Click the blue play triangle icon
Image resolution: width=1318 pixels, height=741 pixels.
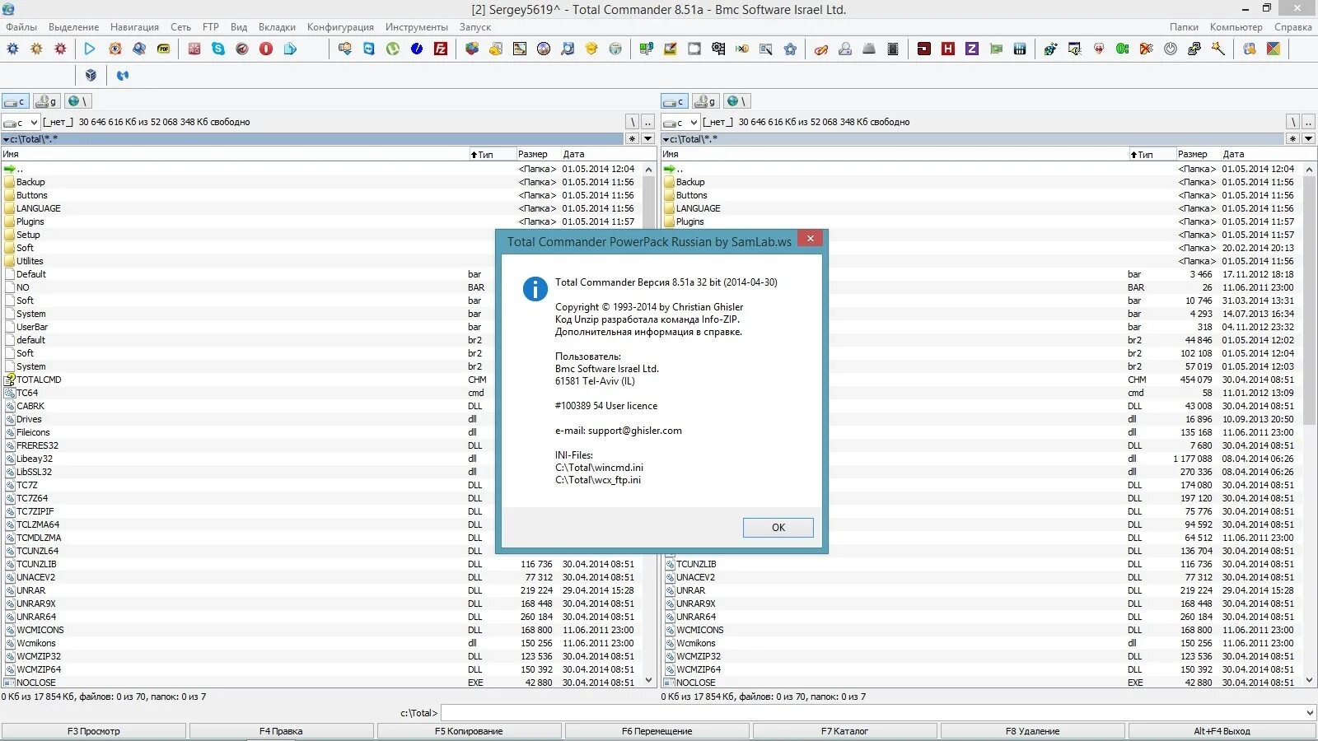[90, 49]
